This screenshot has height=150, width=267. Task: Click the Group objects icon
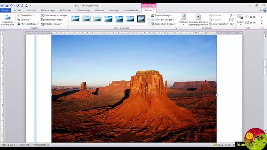(x=231, y=20)
